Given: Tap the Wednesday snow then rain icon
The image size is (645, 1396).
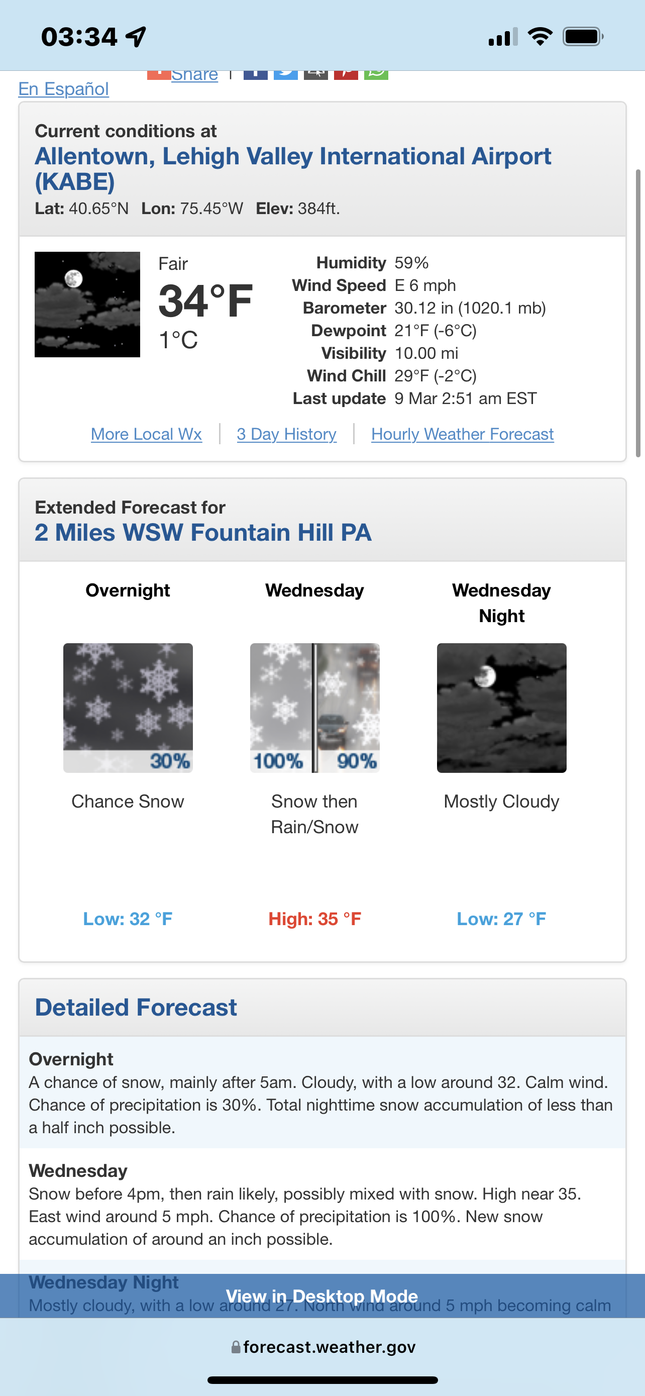Looking at the screenshot, I should tap(314, 707).
